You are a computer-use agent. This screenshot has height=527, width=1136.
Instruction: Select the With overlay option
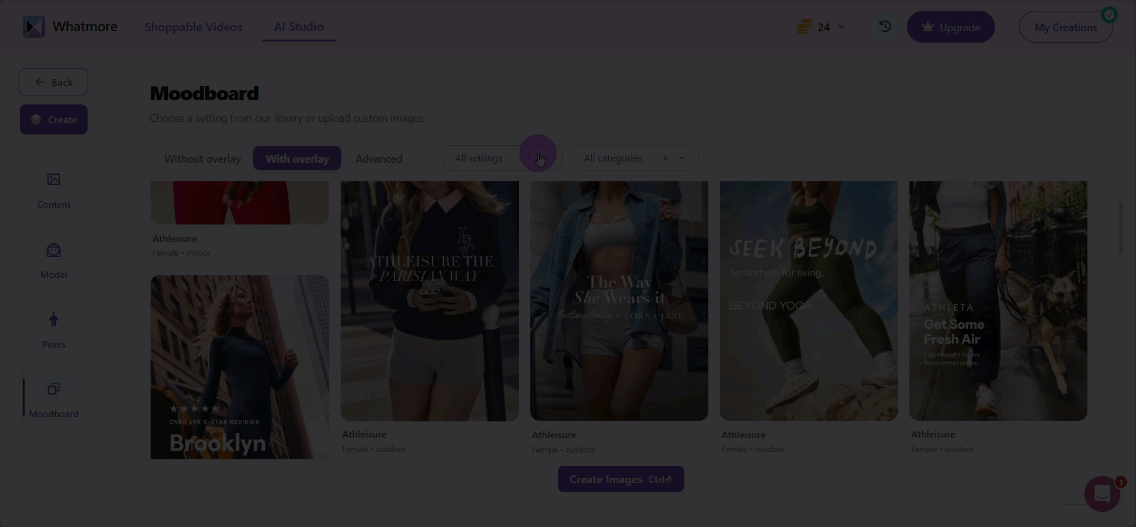(297, 158)
